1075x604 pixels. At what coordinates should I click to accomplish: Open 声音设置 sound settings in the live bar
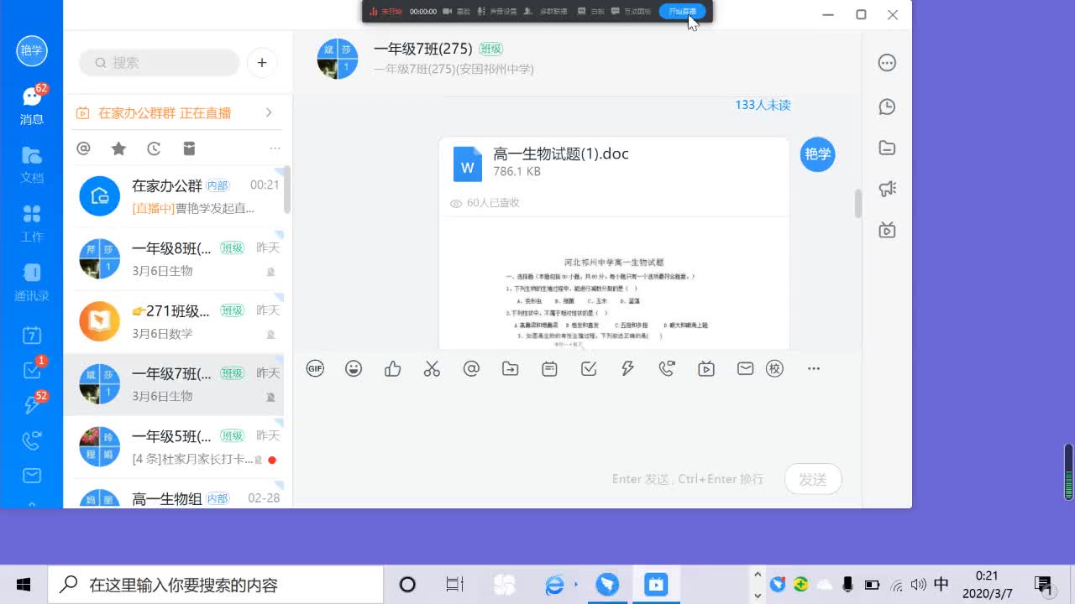[x=497, y=12]
